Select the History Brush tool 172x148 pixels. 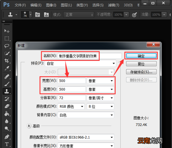coord(7,99)
